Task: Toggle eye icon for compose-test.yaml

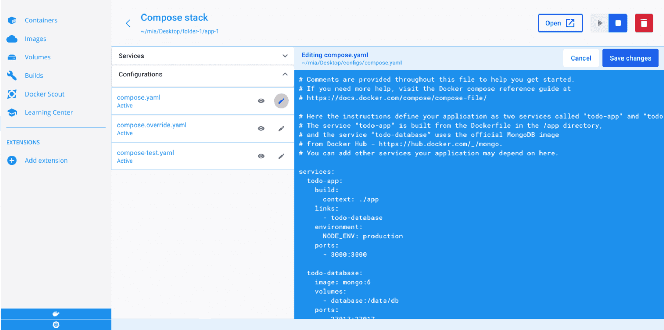Action: 261,156
